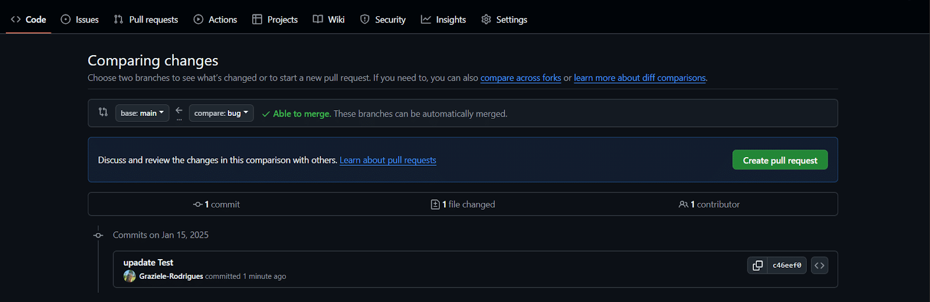
Task: Open the Pull requests tab
Action: click(x=146, y=20)
